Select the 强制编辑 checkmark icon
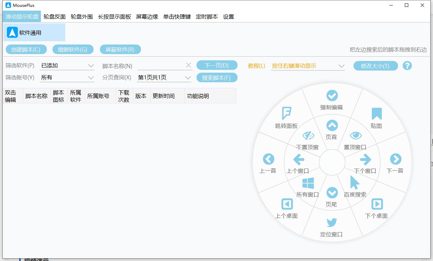This screenshot has height=261, width=433. point(331,95)
